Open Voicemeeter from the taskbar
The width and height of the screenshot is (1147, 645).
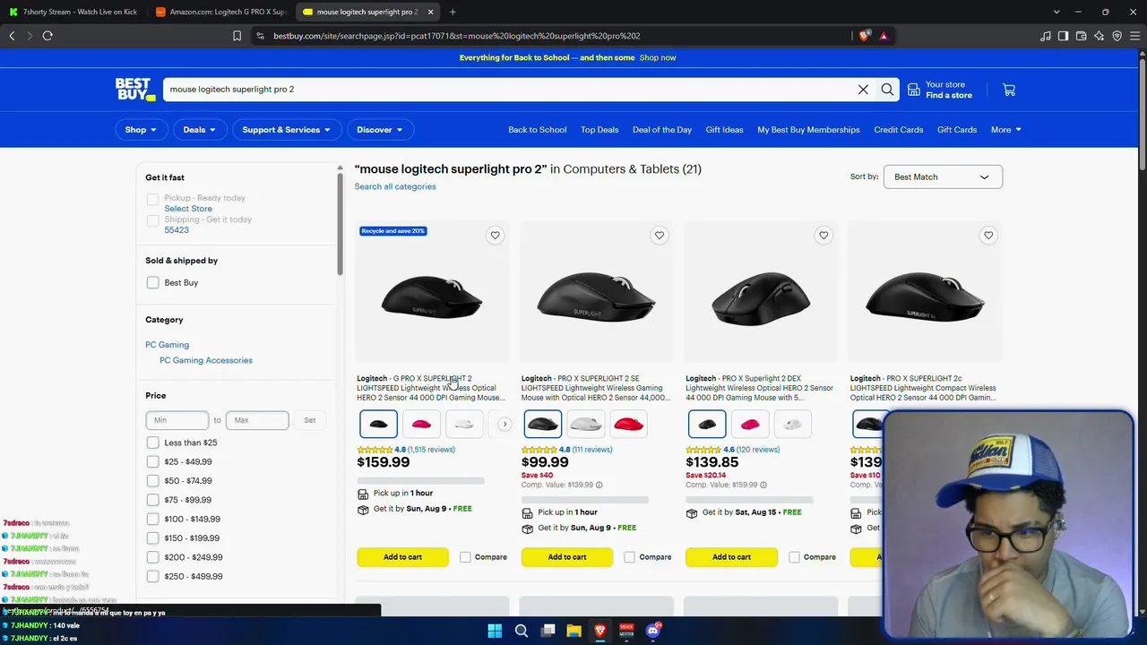[627, 631]
